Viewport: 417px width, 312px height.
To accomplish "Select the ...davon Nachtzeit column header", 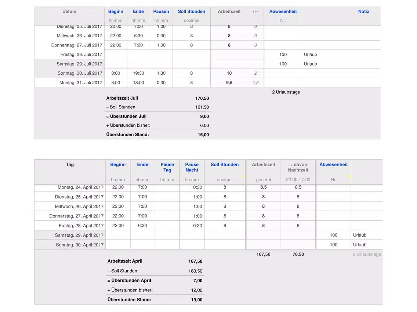I will pyautogui.click(x=298, y=167).
